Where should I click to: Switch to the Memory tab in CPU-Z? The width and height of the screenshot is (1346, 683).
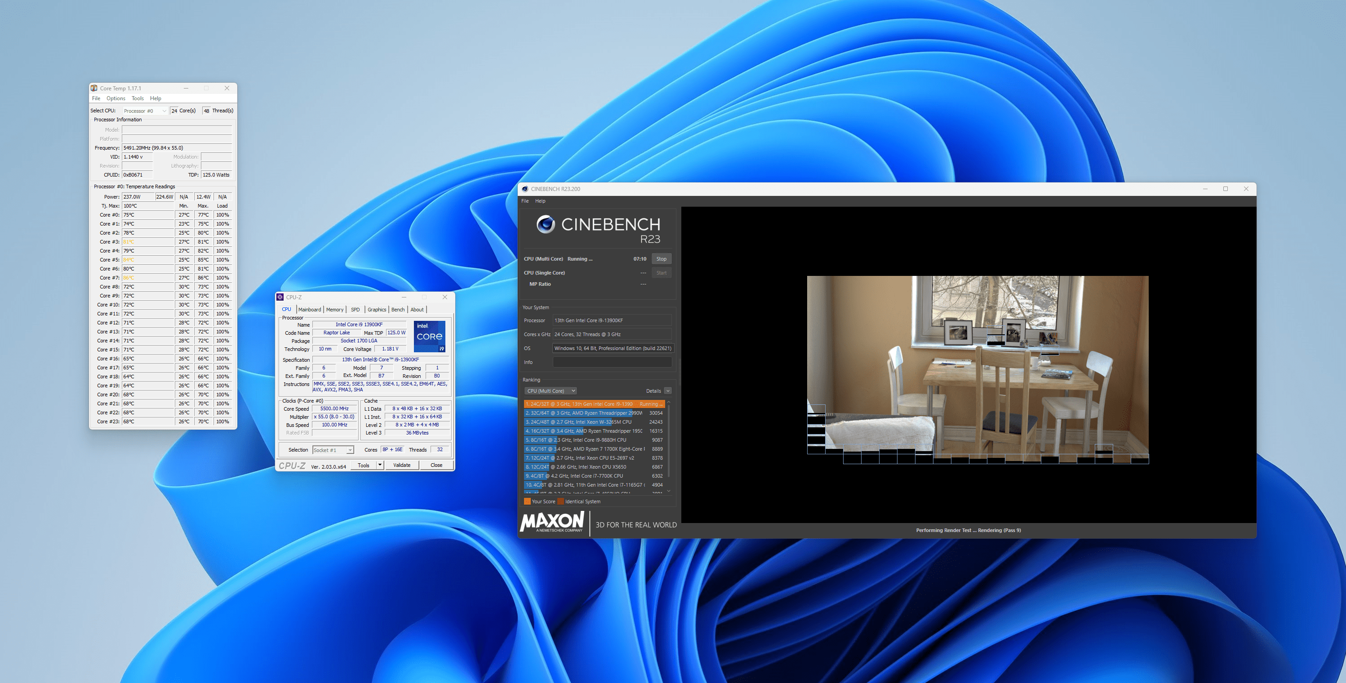335,309
